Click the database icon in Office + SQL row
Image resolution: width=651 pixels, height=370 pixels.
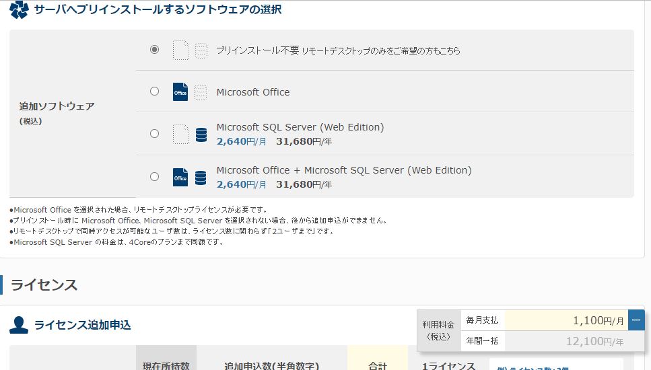point(201,178)
